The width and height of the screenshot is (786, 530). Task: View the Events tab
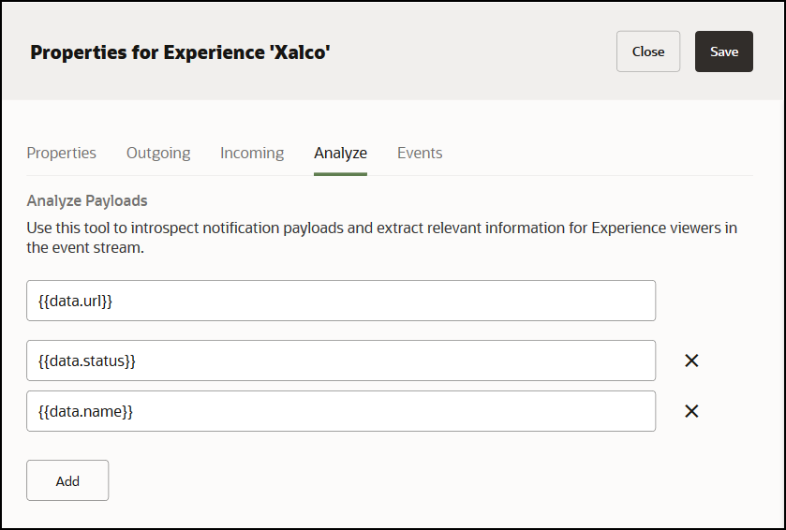click(420, 153)
